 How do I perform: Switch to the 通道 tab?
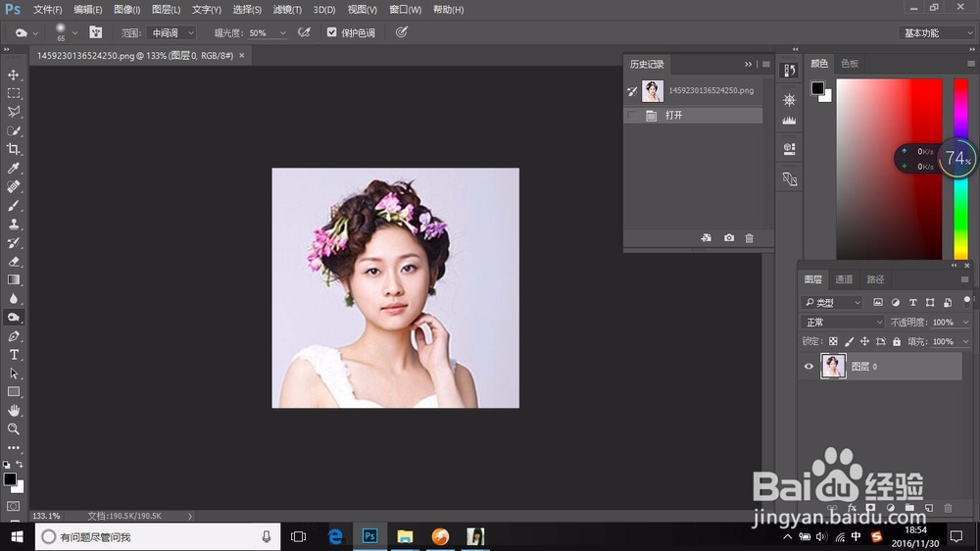844,279
